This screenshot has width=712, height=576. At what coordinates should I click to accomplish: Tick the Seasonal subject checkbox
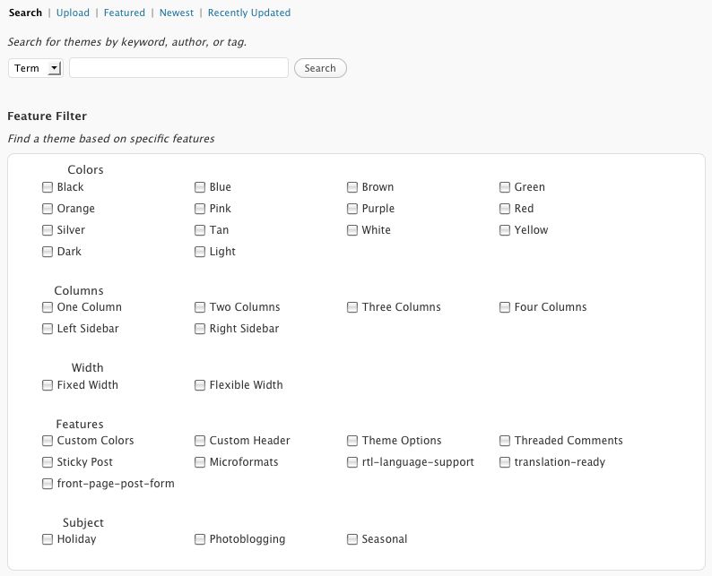tap(352, 539)
